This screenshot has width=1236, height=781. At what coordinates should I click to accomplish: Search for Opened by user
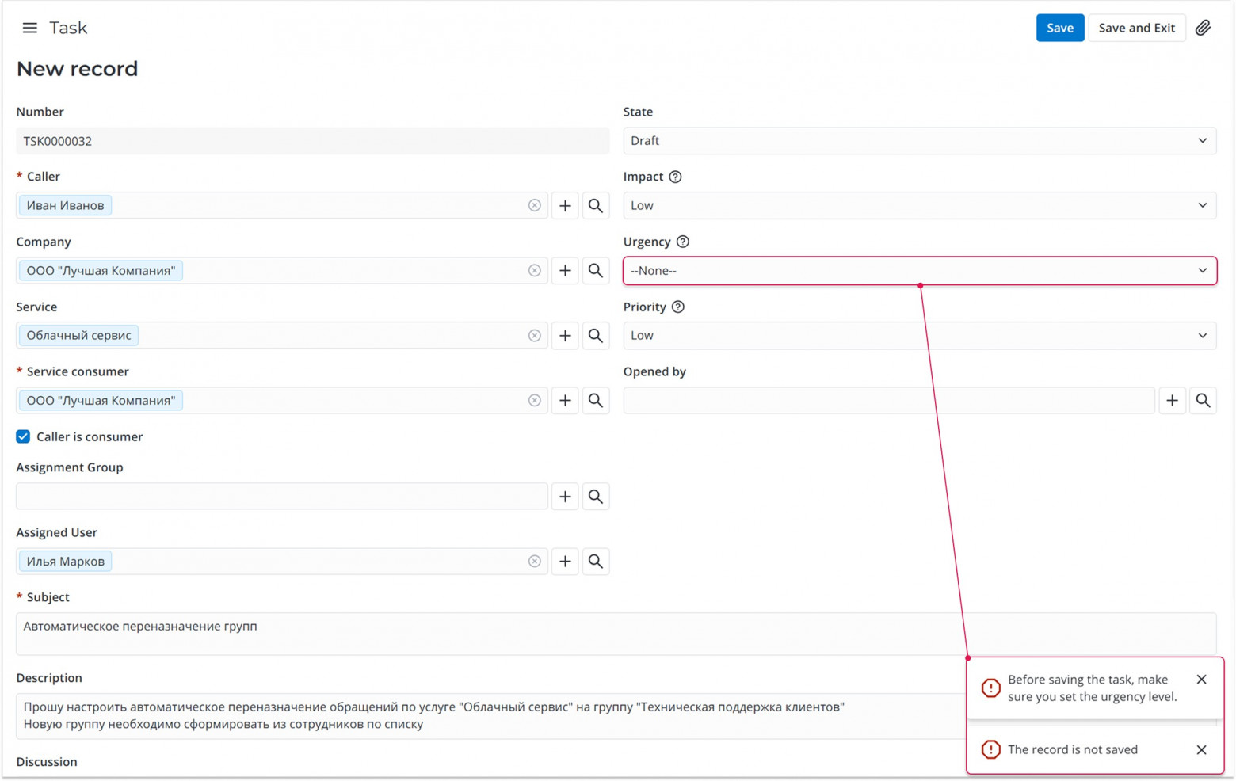pyautogui.click(x=1203, y=401)
